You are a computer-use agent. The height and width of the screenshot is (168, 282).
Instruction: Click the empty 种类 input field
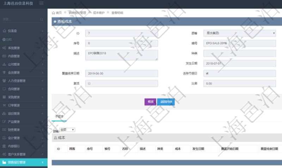[240, 53]
